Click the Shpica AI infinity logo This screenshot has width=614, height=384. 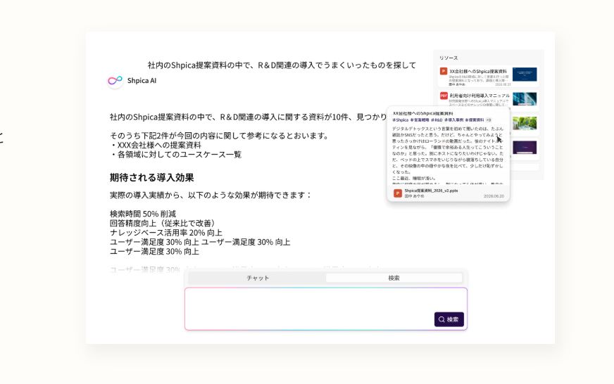coord(115,81)
